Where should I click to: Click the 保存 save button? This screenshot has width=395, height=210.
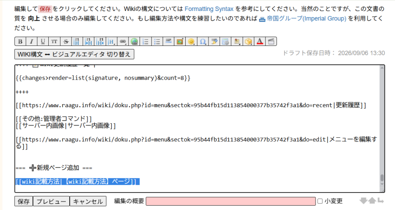(x=24, y=201)
